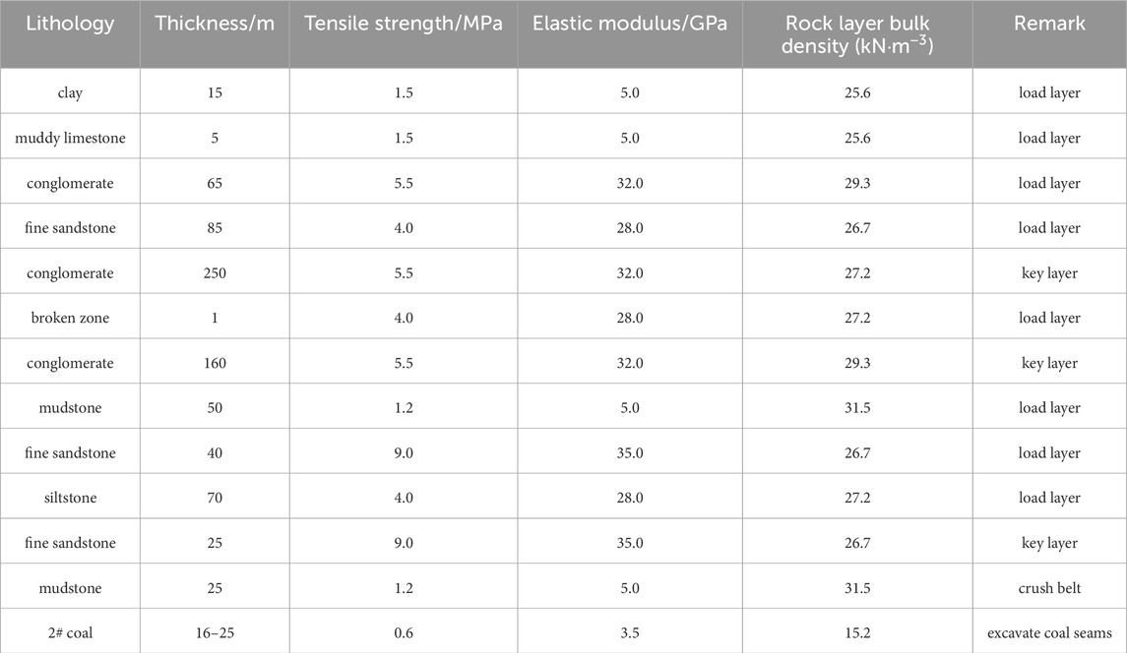1127x653 pixels.
Task: Click the thickness value 85
Action: 215,228
